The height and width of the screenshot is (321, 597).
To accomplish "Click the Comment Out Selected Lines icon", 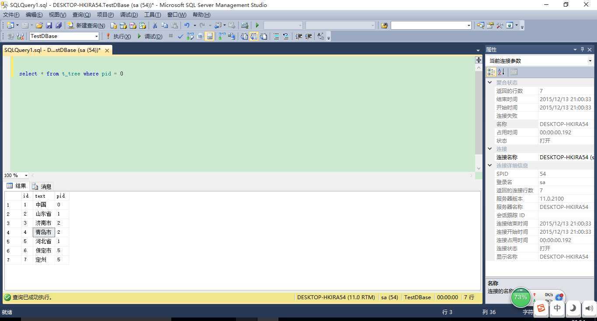I will (276, 36).
